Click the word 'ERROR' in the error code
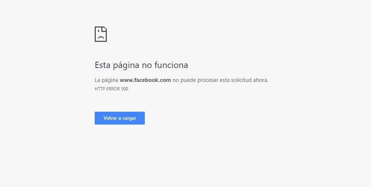Viewport: 371px width, 187px height. pos(113,89)
